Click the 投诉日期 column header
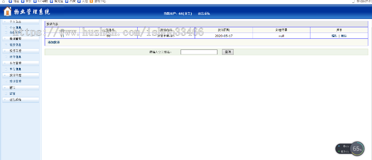This screenshot has height=160, width=372. coord(224,30)
